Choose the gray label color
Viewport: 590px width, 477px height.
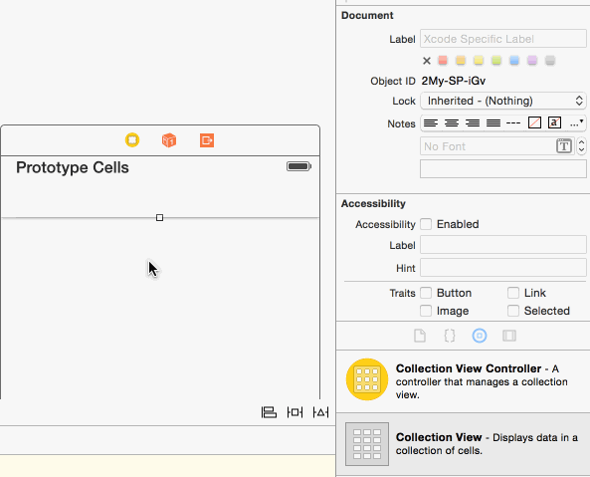(x=550, y=60)
